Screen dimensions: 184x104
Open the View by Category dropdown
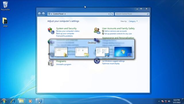133,21
